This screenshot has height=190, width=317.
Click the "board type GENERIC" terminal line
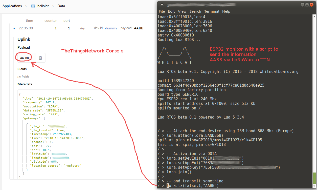(x=178, y=94)
